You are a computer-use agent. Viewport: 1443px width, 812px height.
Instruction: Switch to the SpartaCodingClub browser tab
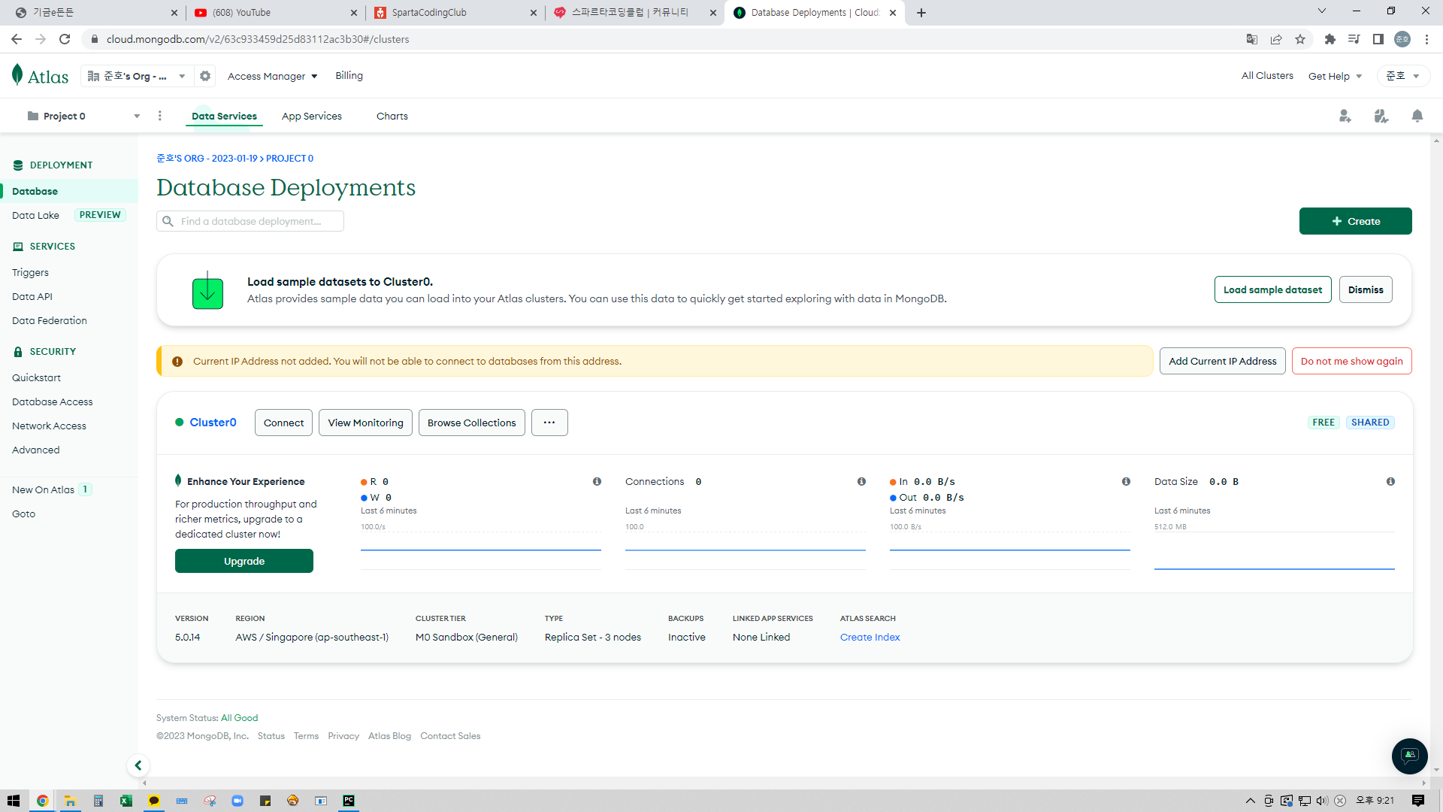(x=454, y=13)
